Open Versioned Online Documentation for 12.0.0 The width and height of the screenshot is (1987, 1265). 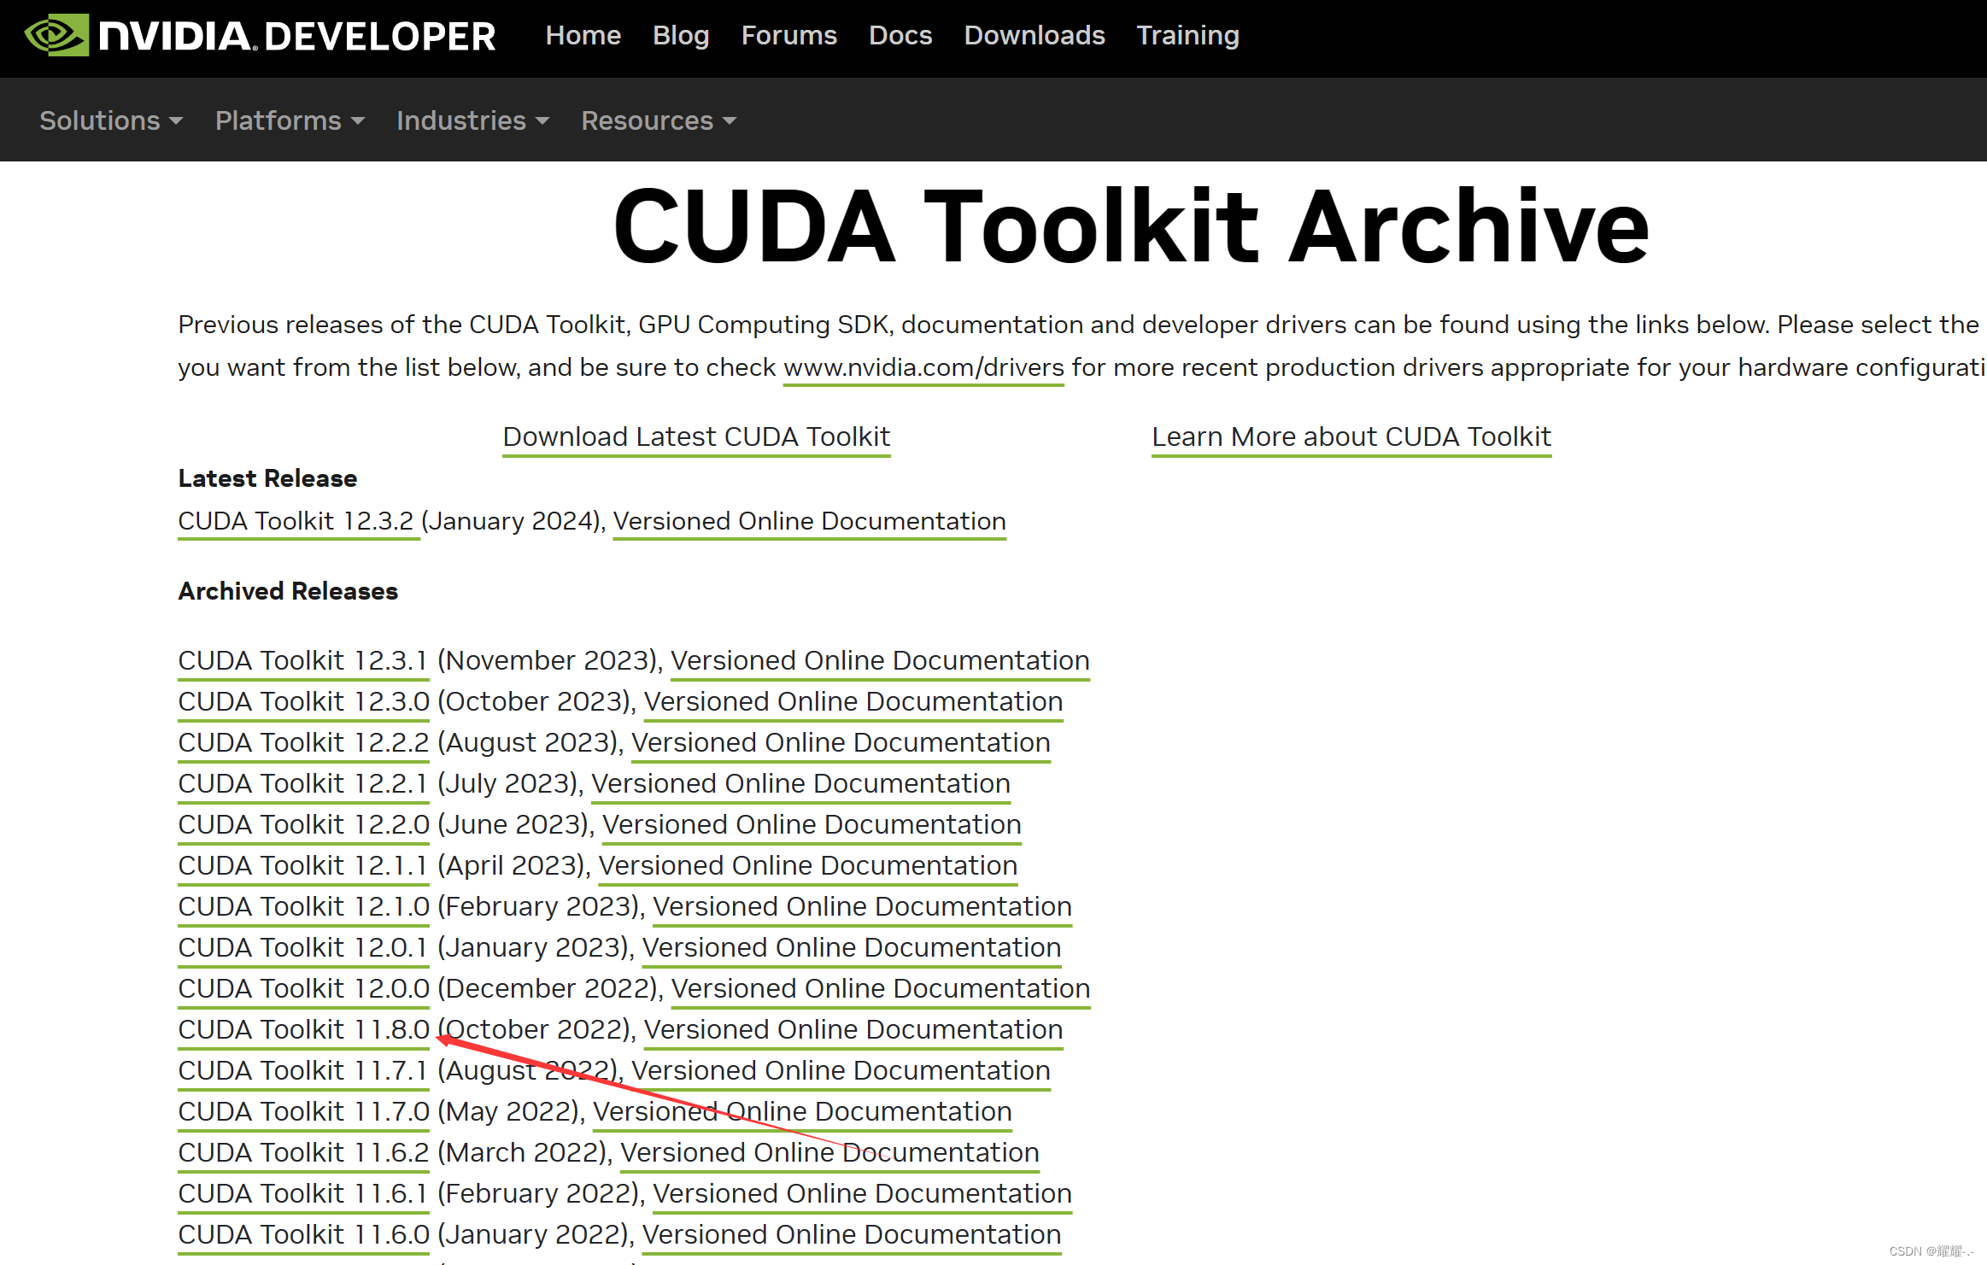[x=880, y=988]
